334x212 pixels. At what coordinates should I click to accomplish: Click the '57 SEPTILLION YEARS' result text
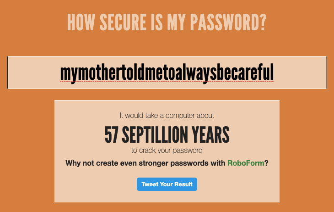(x=167, y=135)
